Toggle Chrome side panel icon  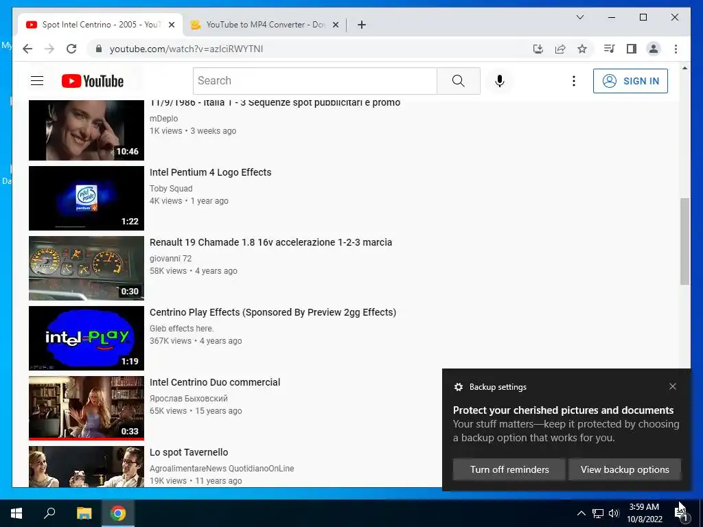pos(632,49)
